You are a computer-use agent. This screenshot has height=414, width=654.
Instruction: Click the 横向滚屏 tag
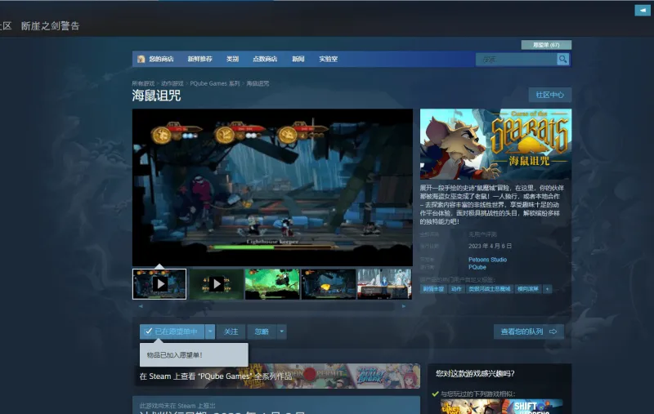point(527,289)
